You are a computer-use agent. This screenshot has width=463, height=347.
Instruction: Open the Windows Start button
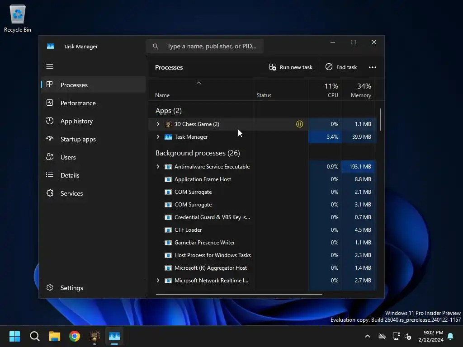(14, 336)
